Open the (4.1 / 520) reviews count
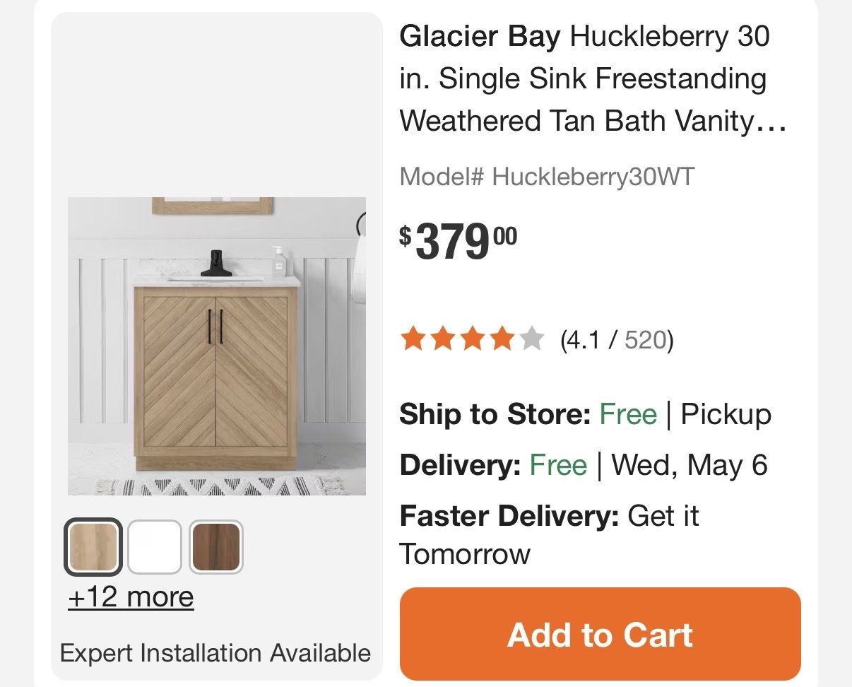Viewport: 852px width, 687px height. click(617, 341)
